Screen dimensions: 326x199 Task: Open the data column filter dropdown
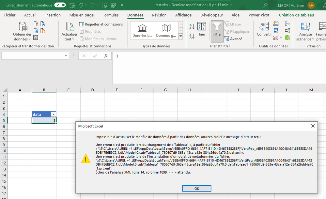[x=54, y=114]
